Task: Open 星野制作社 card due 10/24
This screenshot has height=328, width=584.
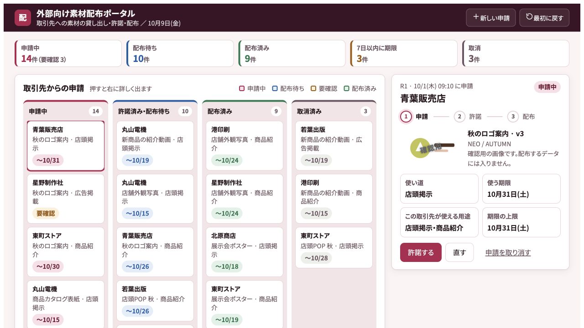Action: [x=245, y=199]
